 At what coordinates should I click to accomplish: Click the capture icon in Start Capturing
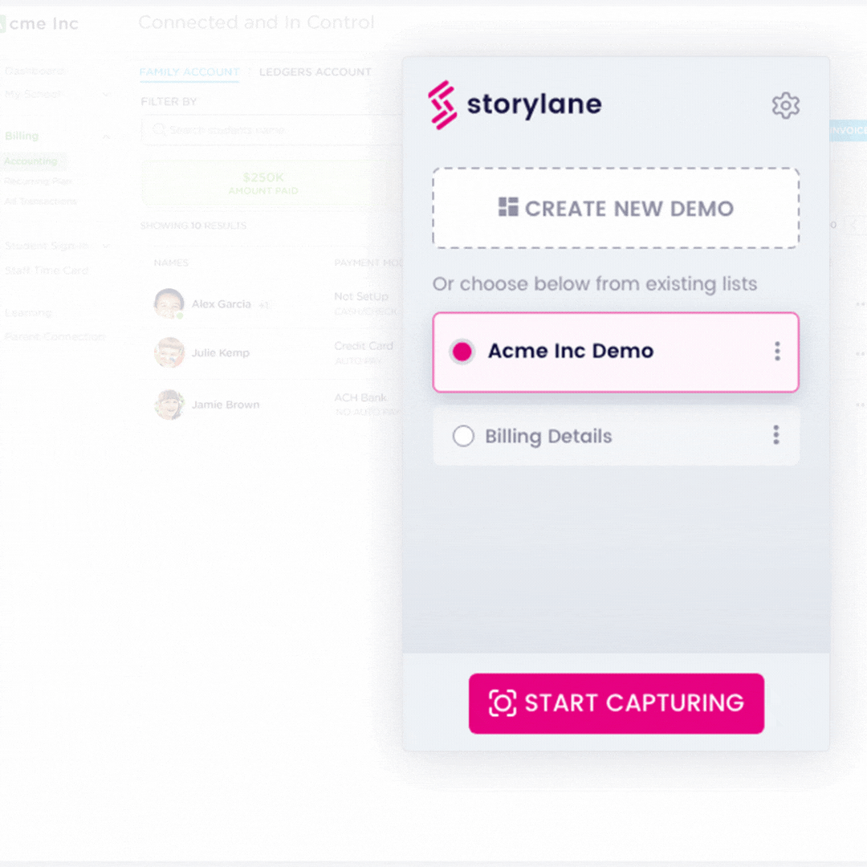[x=503, y=703]
